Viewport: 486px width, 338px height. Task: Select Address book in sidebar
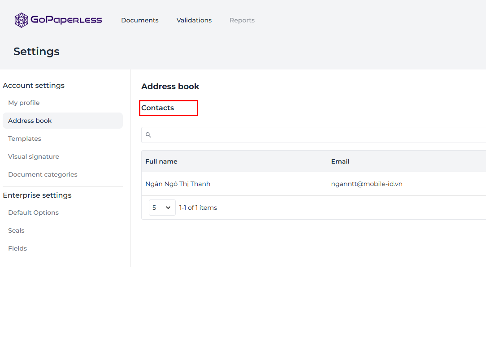[x=63, y=121]
